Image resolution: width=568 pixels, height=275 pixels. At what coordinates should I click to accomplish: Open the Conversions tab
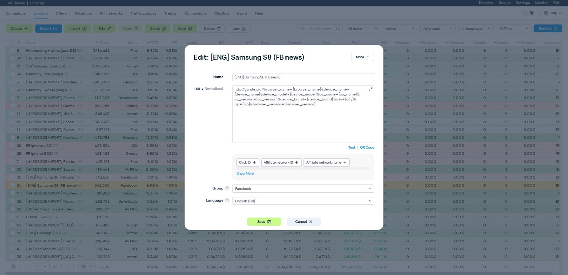coord(195,13)
